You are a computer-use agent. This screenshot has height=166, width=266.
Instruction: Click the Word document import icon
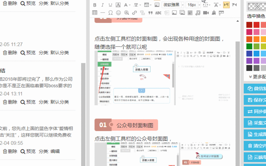tap(167, 13)
